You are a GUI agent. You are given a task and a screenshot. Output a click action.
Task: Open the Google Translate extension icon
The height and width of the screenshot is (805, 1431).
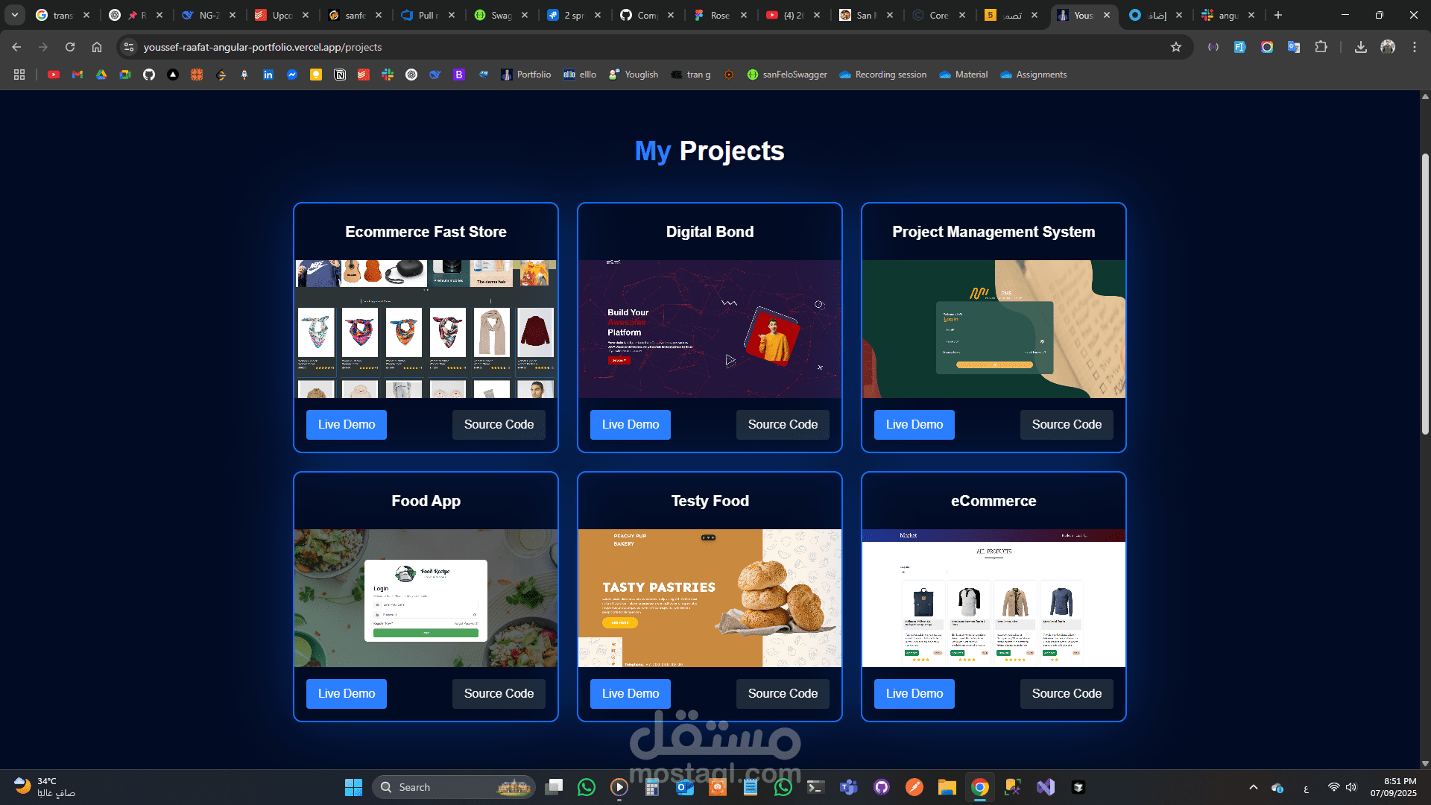pyautogui.click(x=1294, y=47)
